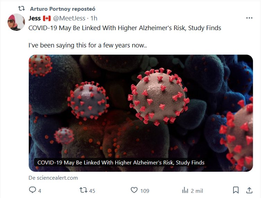This screenshot has height=198, width=263.
Task: Open the three-dot More options menu
Action: tap(249, 18)
